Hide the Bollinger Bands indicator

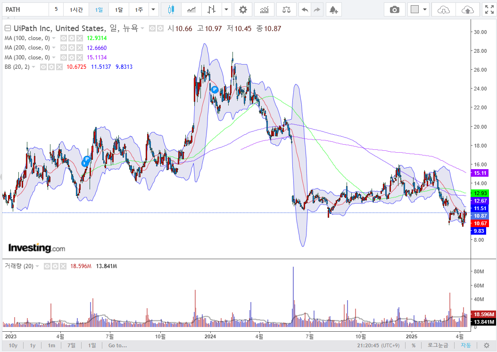pyautogui.click(x=43, y=67)
